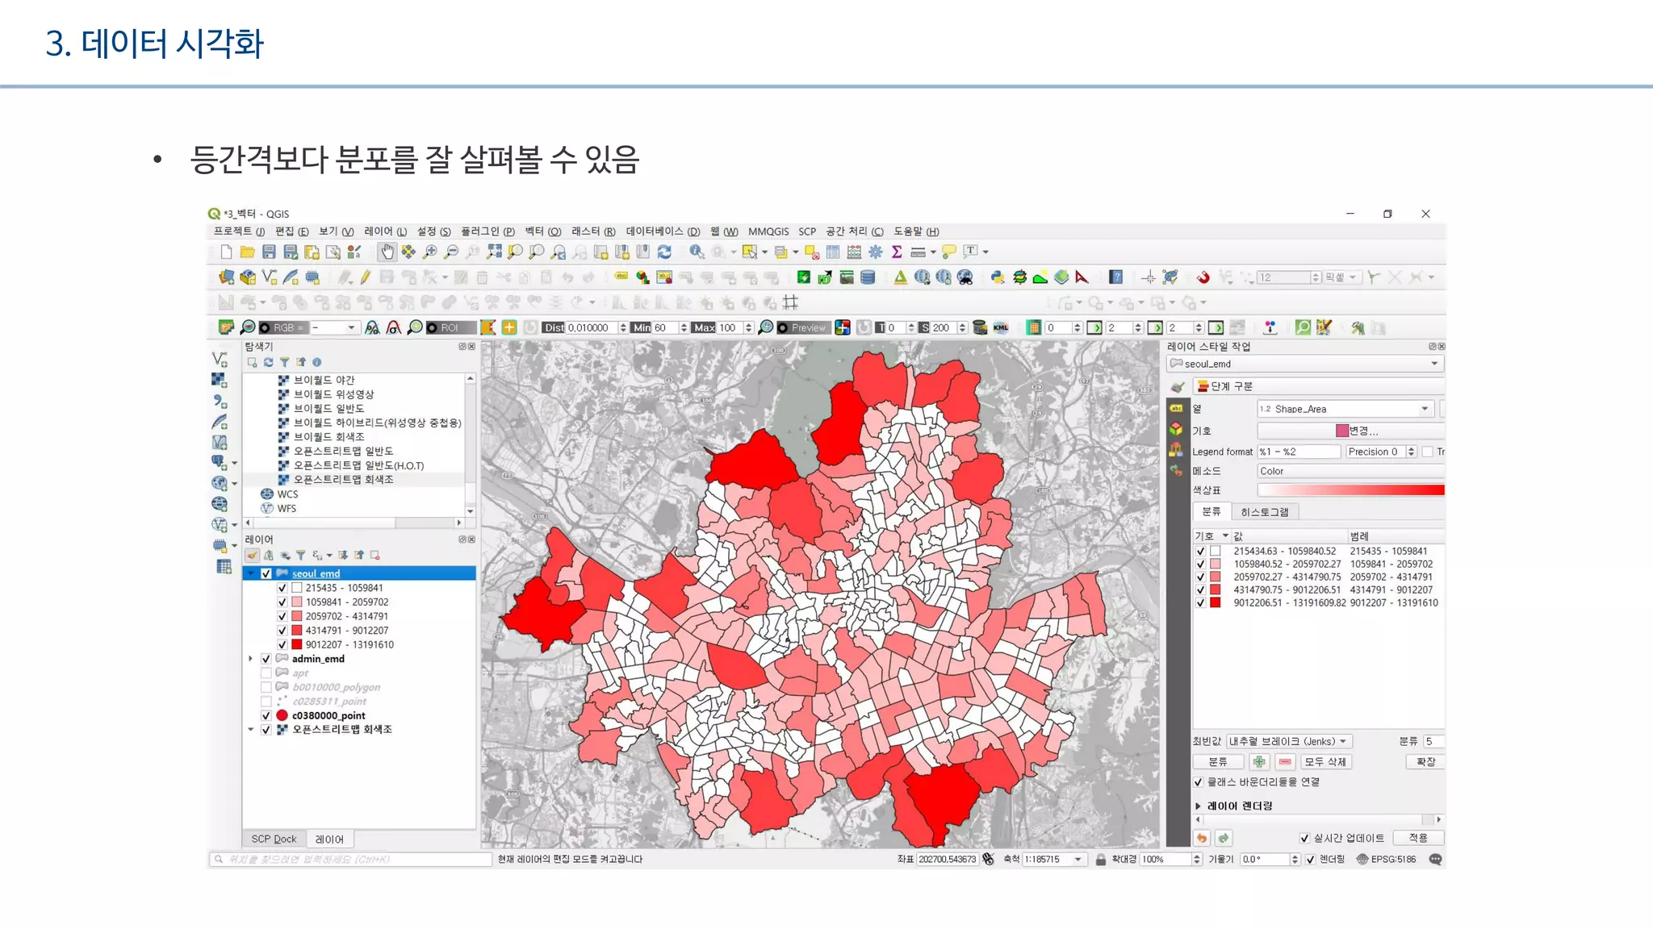Toggle the 실시간 업데이트 checkbox
Viewport: 1653px width, 929px height.
tap(1304, 839)
